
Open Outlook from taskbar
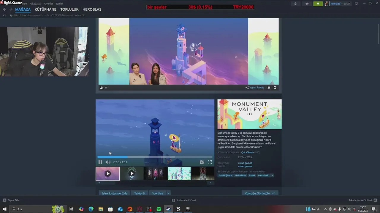click(120, 209)
